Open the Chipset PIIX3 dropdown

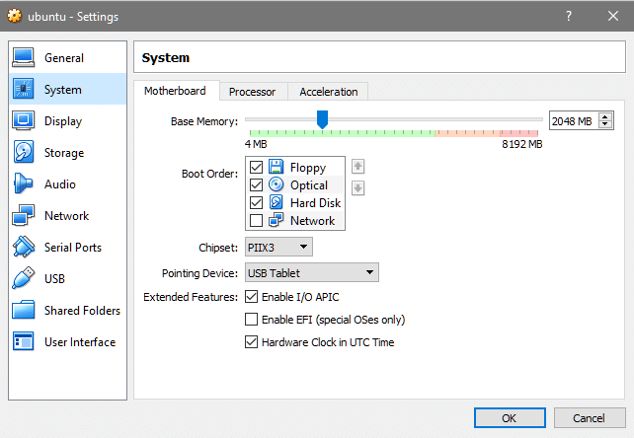tap(278, 247)
